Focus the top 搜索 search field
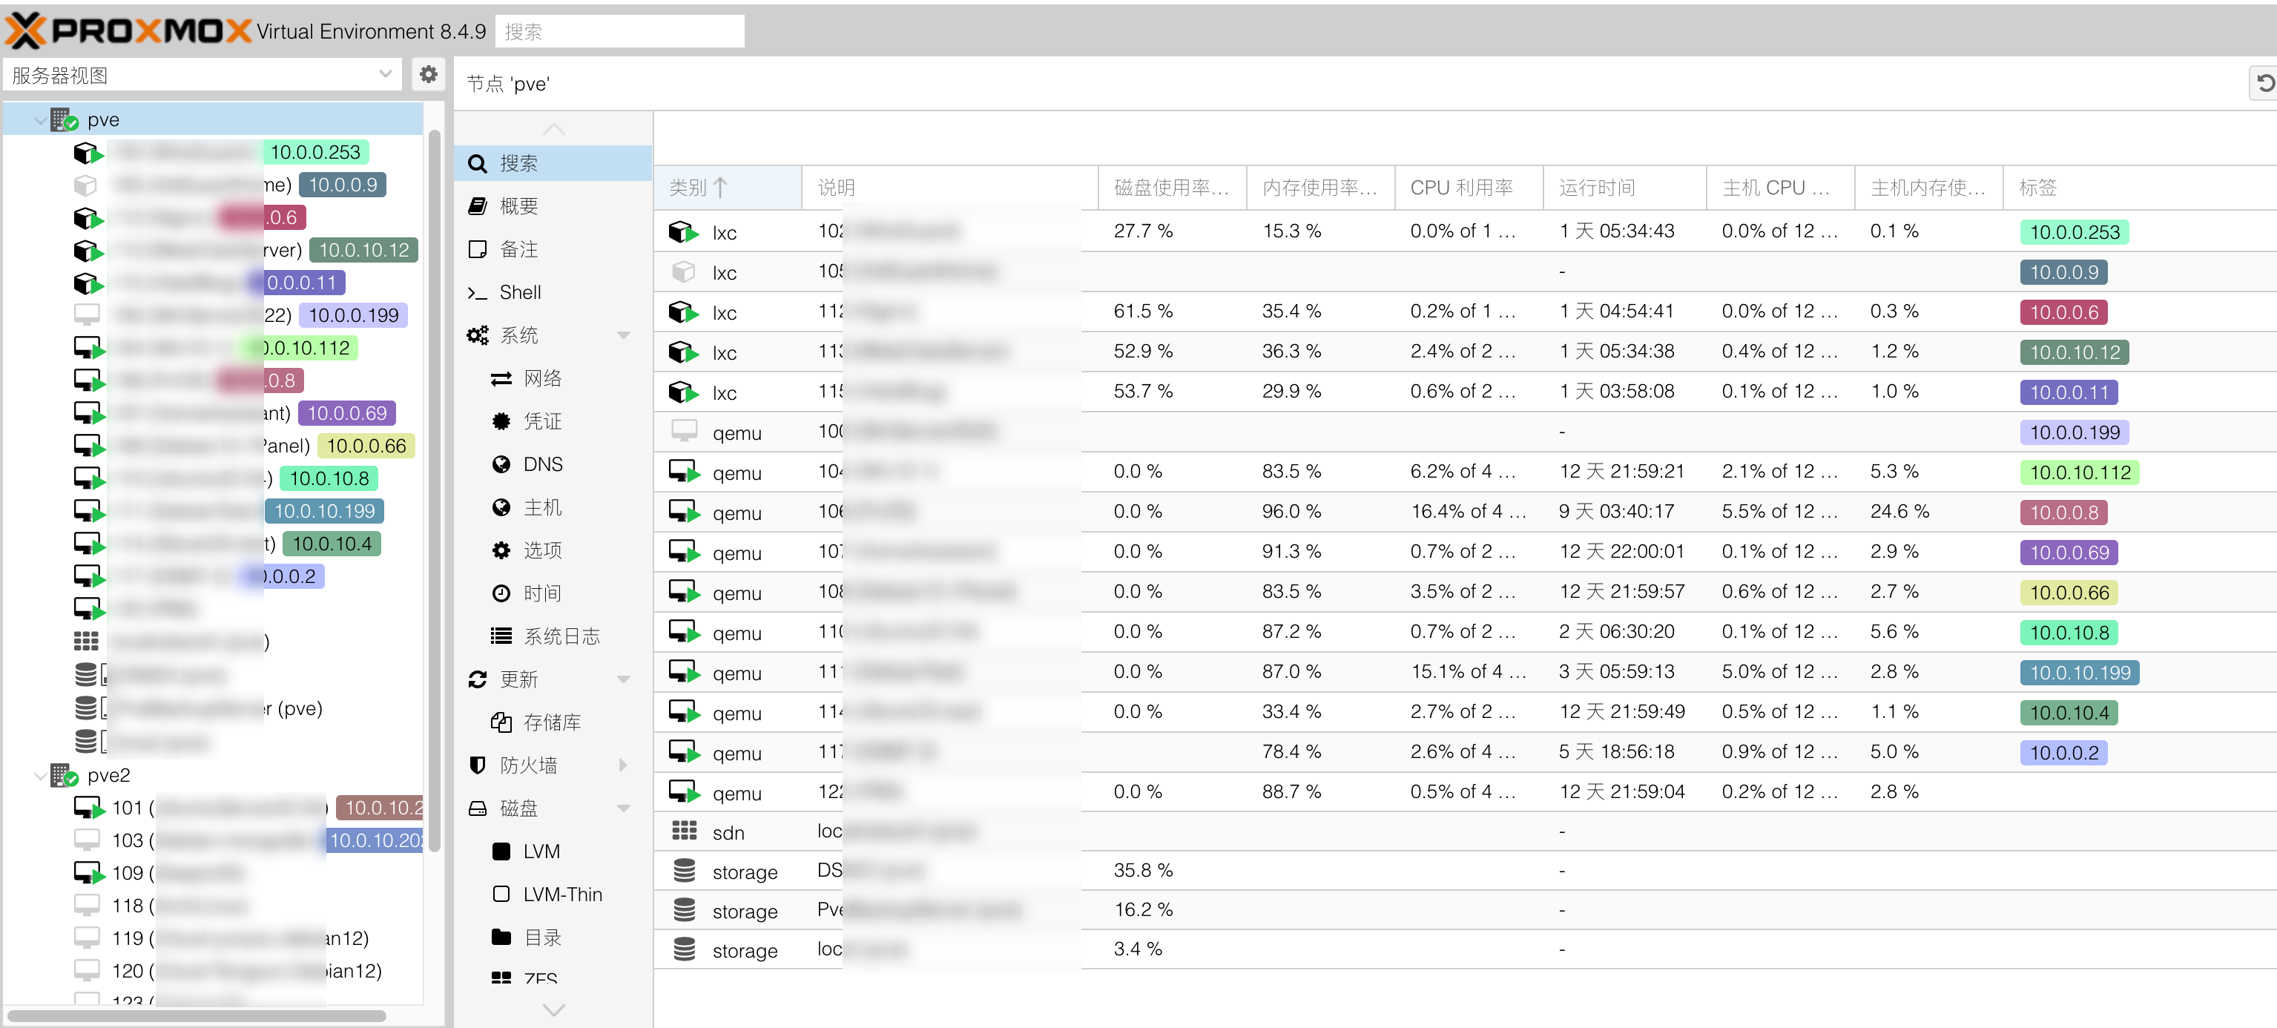The width and height of the screenshot is (2277, 1028). (x=619, y=31)
